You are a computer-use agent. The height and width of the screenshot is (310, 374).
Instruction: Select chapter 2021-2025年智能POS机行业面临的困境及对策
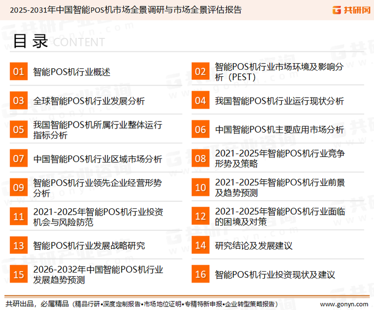(x=280, y=216)
